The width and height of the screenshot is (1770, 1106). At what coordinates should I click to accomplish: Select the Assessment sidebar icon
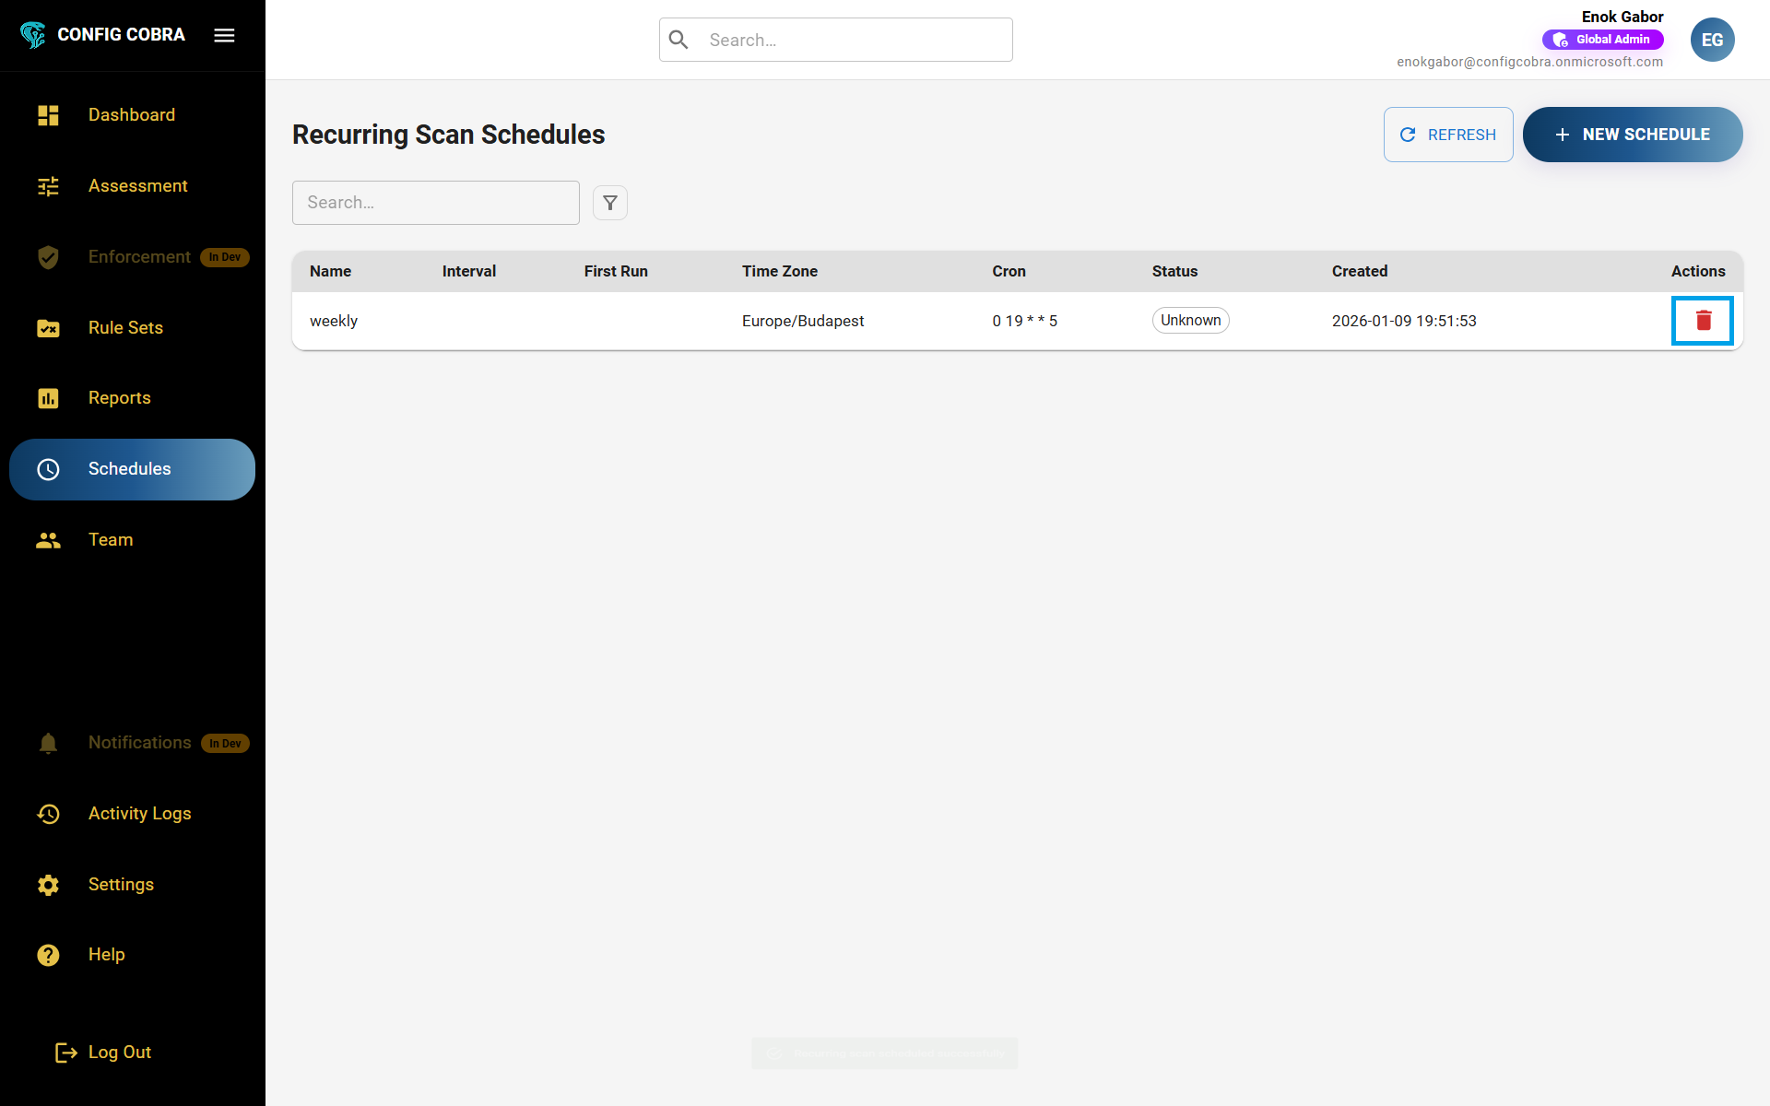(x=48, y=186)
